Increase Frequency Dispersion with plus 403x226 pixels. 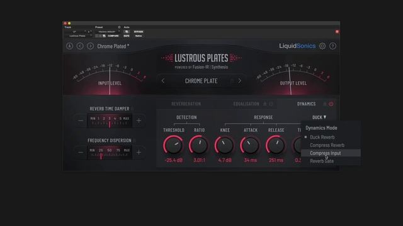point(139,153)
